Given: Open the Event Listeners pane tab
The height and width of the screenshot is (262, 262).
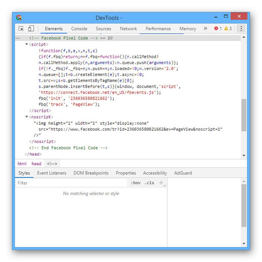Looking at the screenshot, I should (52, 173).
